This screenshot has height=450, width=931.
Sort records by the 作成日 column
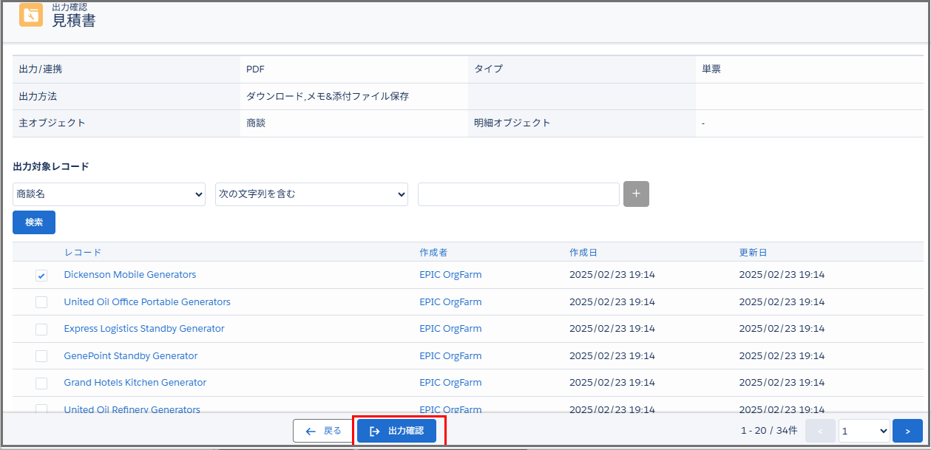pyautogui.click(x=583, y=252)
